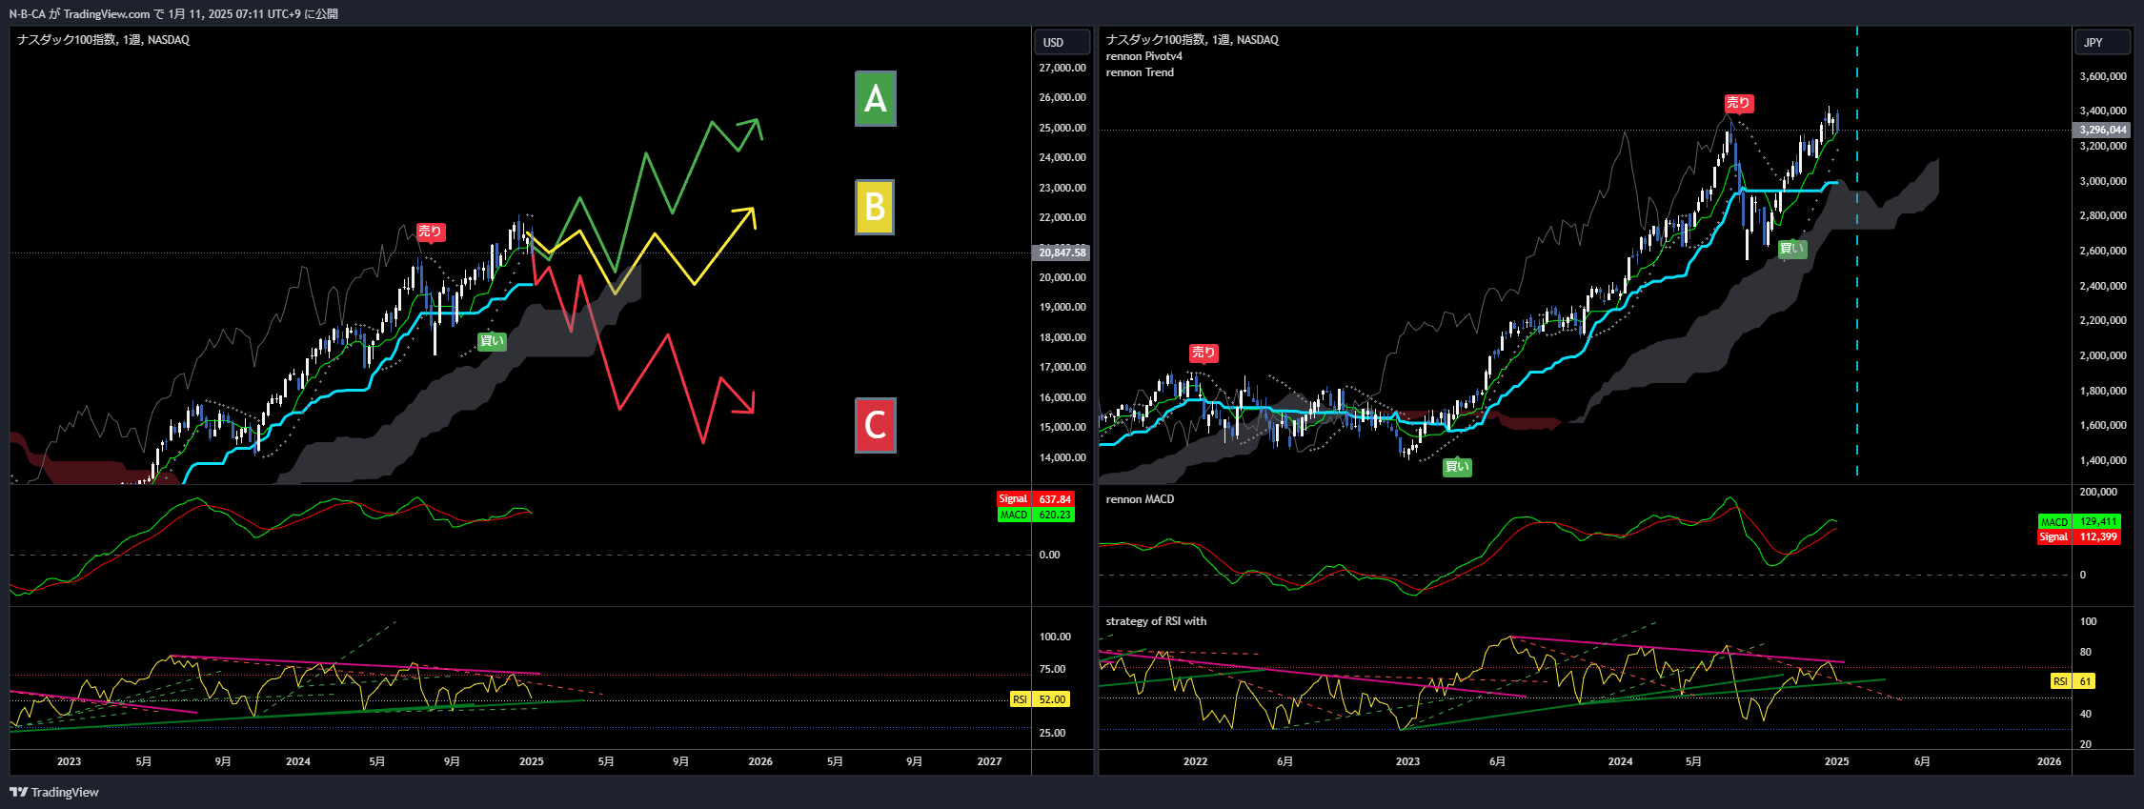Click the 1,800,000 price axis label
Image resolution: width=2144 pixels, height=809 pixels.
2103,391
